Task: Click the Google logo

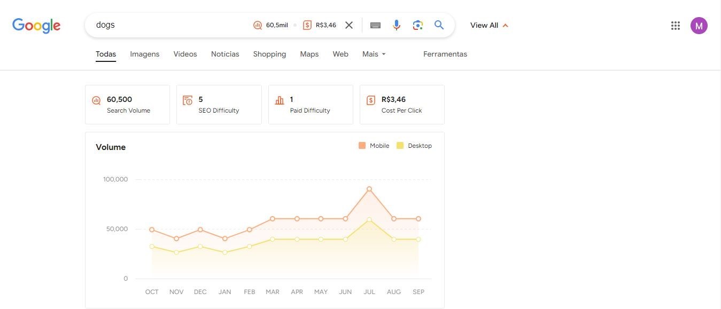Action: pyautogui.click(x=36, y=25)
